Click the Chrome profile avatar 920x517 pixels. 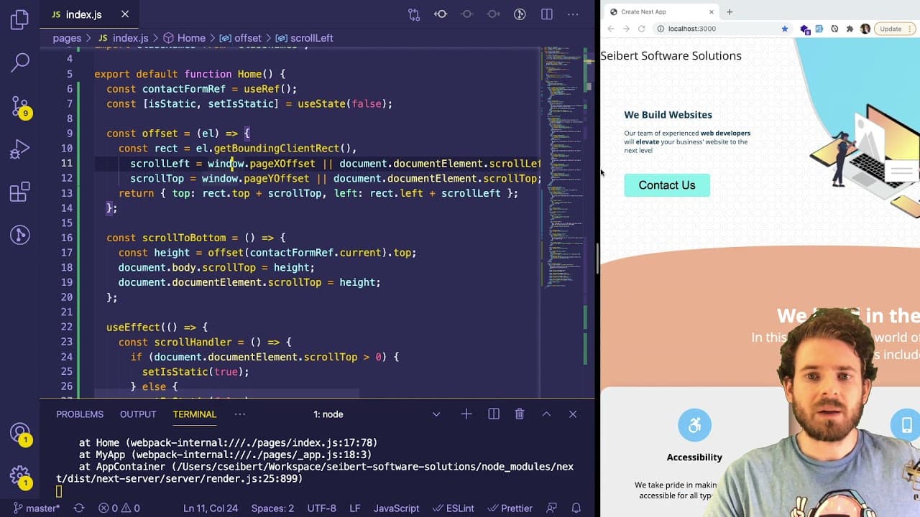click(x=865, y=29)
